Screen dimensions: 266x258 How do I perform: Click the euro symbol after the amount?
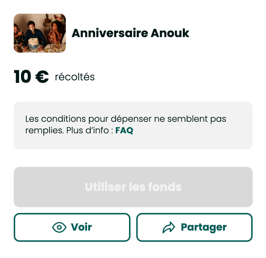click(x=42, y=77)
